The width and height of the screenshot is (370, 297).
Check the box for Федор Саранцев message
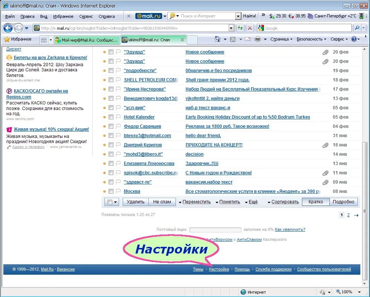(111, 126)
